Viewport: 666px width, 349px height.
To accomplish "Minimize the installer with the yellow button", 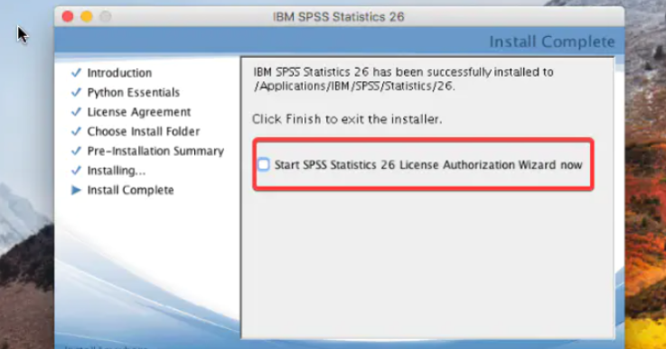I will [x=87, y=16].
